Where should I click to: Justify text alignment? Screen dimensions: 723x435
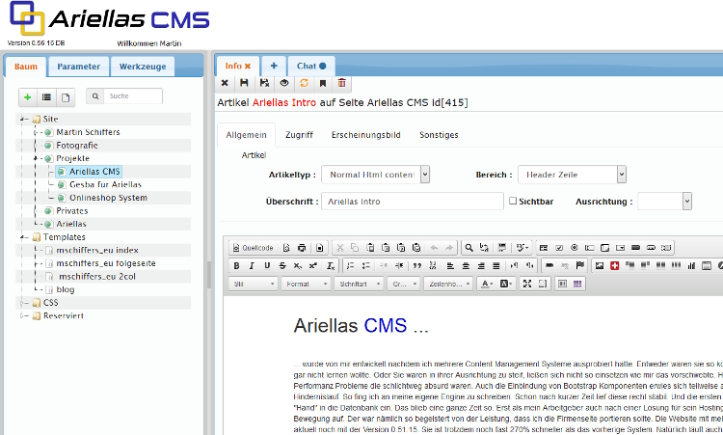click(496, 265)
